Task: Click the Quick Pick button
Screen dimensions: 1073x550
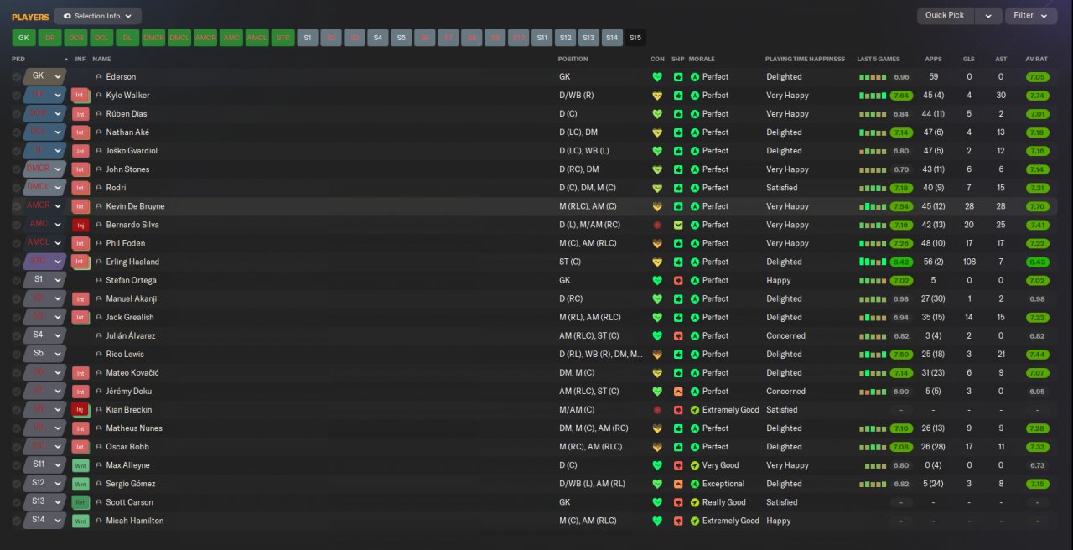Action: point(945,16)
